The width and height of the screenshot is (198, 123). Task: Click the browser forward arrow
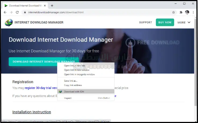(11, 12)
